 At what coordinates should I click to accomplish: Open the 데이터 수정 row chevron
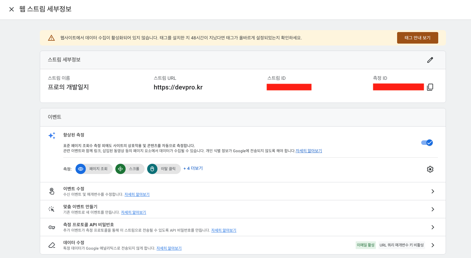(432, 245)
